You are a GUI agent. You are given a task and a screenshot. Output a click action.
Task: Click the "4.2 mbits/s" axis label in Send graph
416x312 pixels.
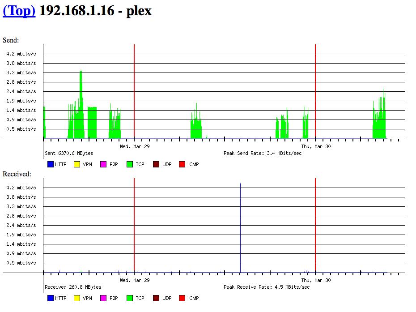tap(21, 54)
